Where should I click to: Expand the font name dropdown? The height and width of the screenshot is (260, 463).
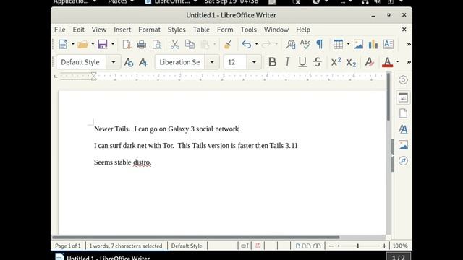[x=212, y=62]
